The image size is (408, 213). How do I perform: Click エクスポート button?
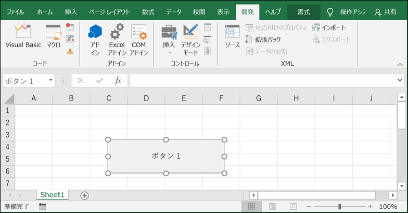point(331,39)
